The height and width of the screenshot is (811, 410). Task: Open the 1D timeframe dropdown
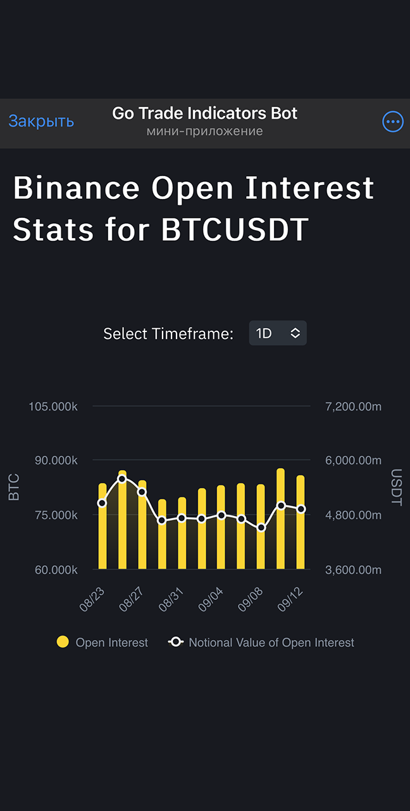tap(277, 333)
